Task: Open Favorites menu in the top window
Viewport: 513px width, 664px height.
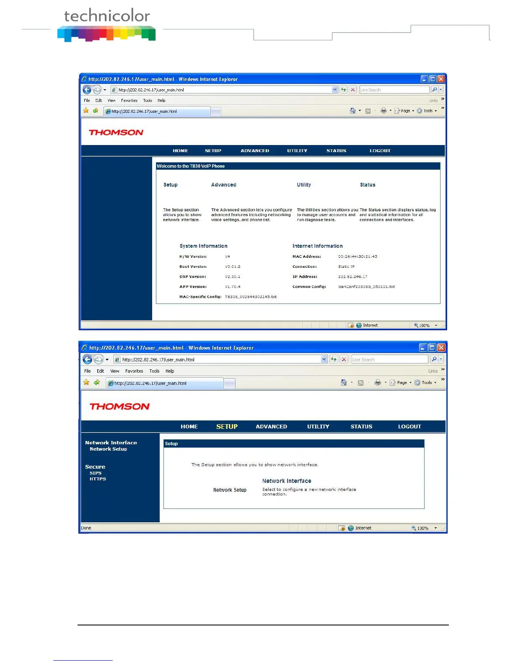Action: click(x=129, y=101)
